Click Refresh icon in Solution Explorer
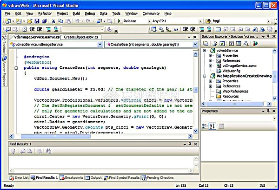 pos(222,44)
